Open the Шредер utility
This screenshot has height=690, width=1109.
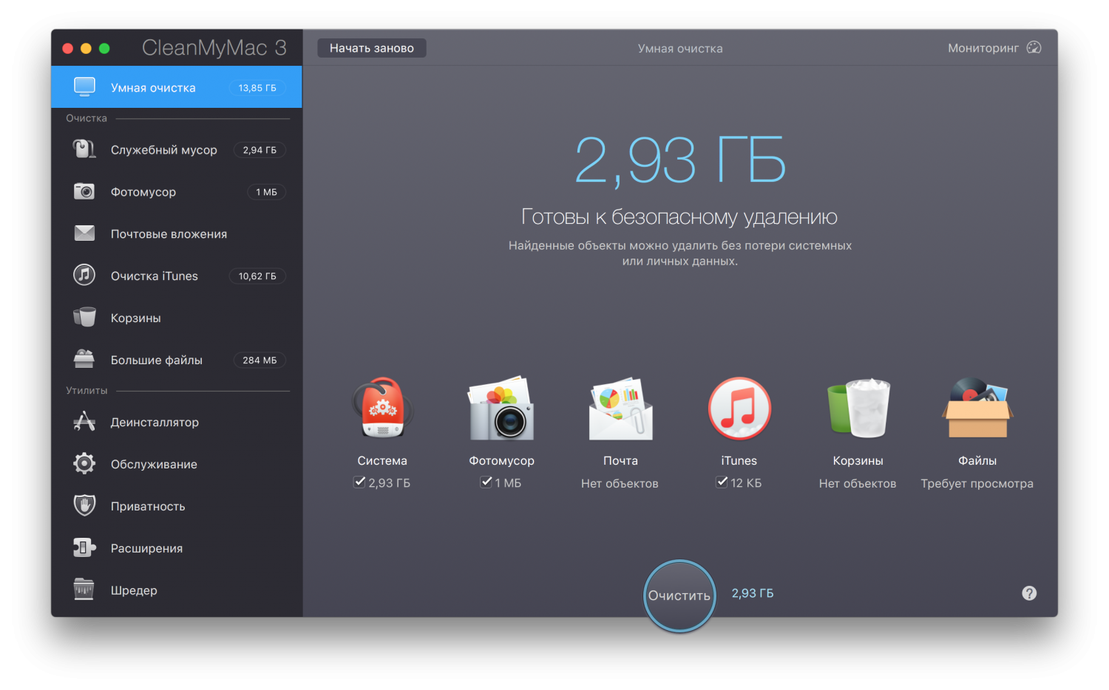click(x=177, y=590)
